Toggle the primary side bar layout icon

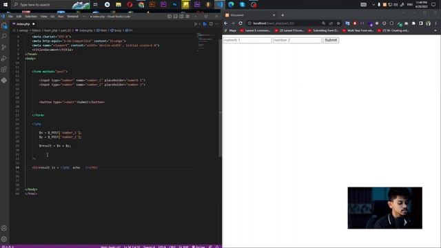point(170,17)
